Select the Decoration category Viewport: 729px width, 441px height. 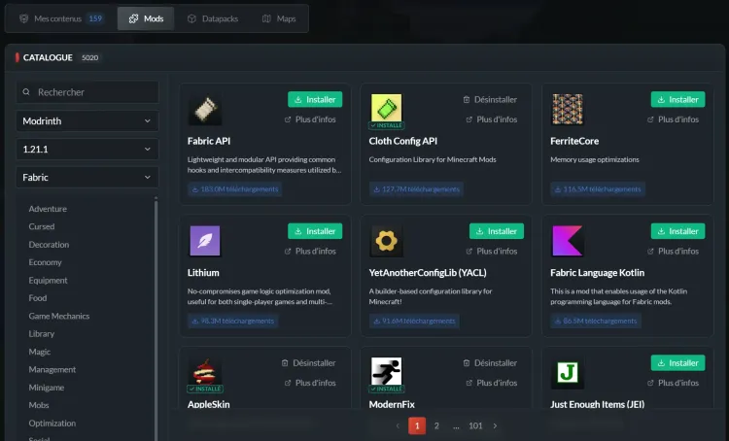49,245
